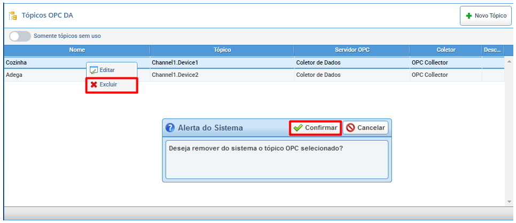Click the green plus icon on Novo Tópico
This screenshot has width=516, height=223.
(469, 16)
